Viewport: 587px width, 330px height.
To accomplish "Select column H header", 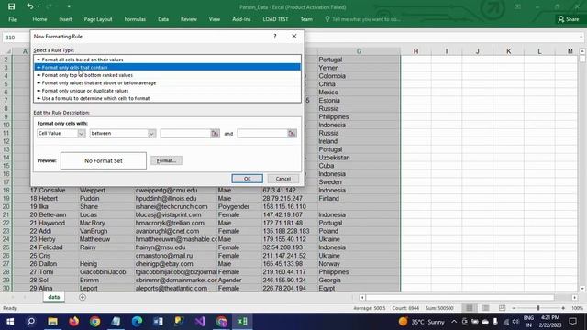I will click(415, 51).
